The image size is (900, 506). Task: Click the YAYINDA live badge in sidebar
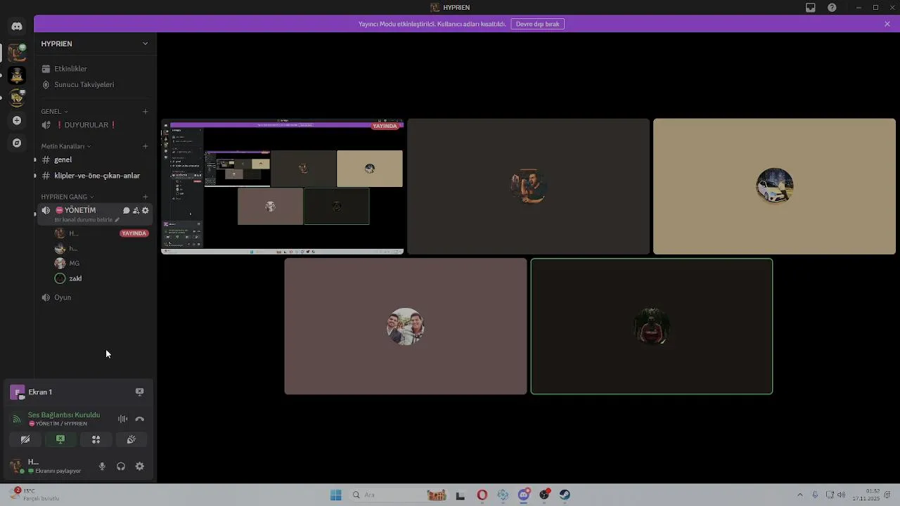coord(134,233)
